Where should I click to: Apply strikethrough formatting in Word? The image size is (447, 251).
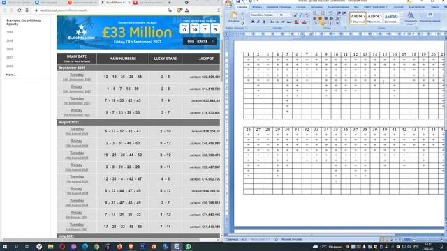coord(272,22)
